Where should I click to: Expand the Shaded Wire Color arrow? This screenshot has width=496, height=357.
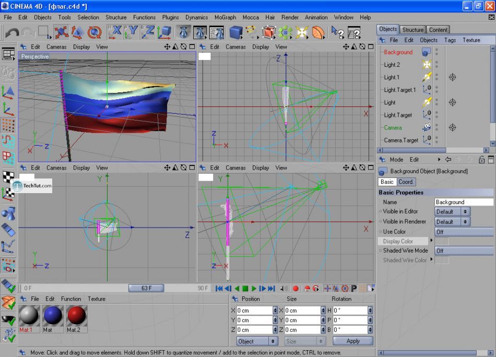[x=431, y=259]
